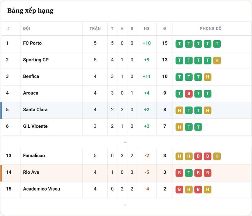The width and height of the screenshot is (252, 216).
Task: Click Academico Viseu's first red B badge
Action: click(179, 189)
